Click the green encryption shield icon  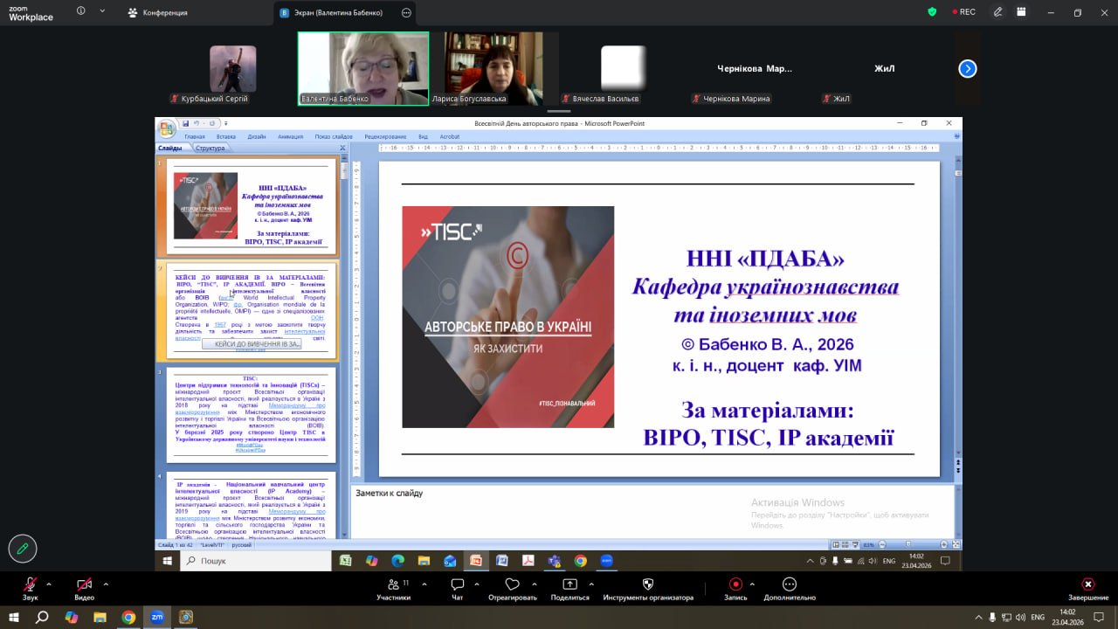(932, 12)
